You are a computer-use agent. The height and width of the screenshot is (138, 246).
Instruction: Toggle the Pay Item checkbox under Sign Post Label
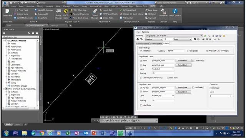point(141,88)
